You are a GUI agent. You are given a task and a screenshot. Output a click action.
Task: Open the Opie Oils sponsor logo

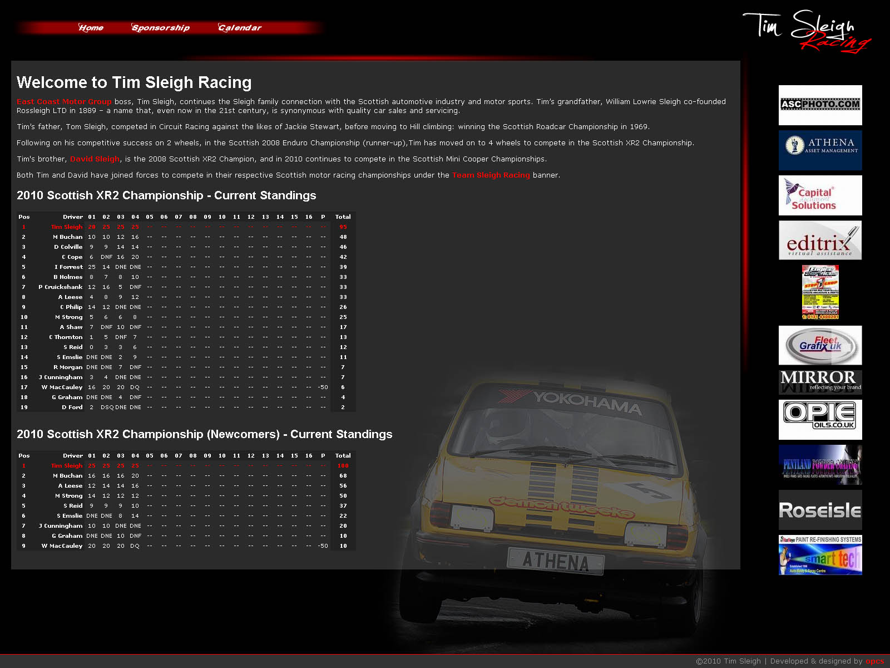(x=820, y=419)
